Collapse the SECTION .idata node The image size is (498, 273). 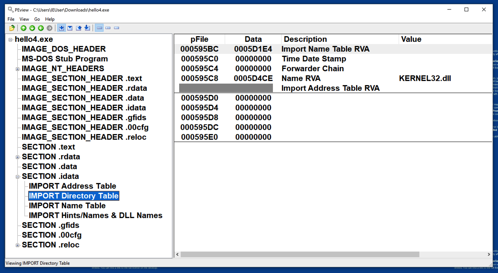(x=17, y=177)
